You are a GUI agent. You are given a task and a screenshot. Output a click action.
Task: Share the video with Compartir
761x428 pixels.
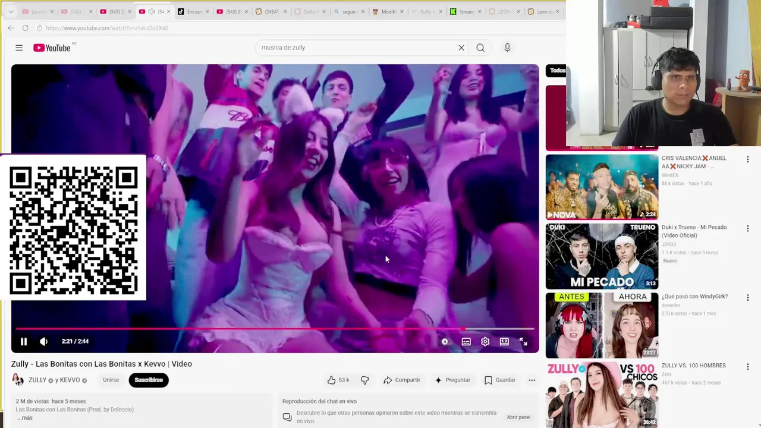(x=402, y=380)
